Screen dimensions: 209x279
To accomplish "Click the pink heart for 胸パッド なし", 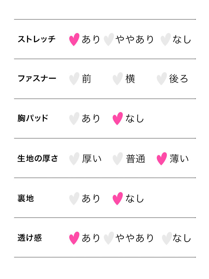I will click(118, 119).
